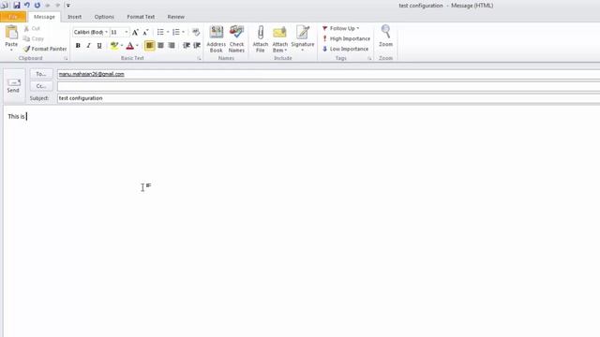Toggle Align Text Right
Image resolution: width=600 pixels, height=337 pixels.
point(172,46)
